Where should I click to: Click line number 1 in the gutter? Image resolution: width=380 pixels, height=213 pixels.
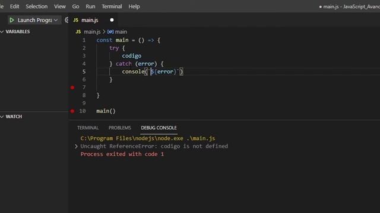(x=84, y=40)
